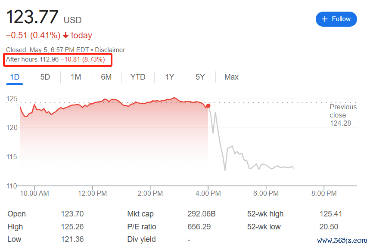Open the 6M time range
The width and height of the screenshot is (370, 247).
(x=106, y=77)
